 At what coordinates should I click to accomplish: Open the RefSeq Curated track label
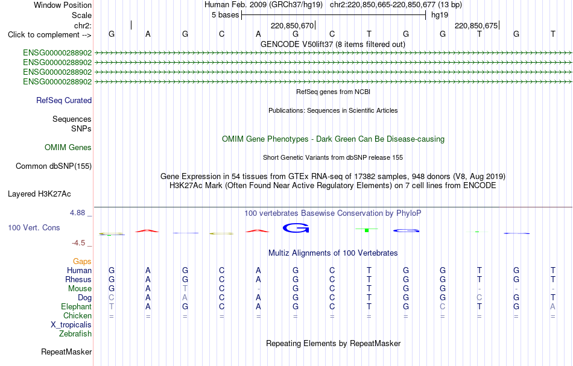(64, 100)
